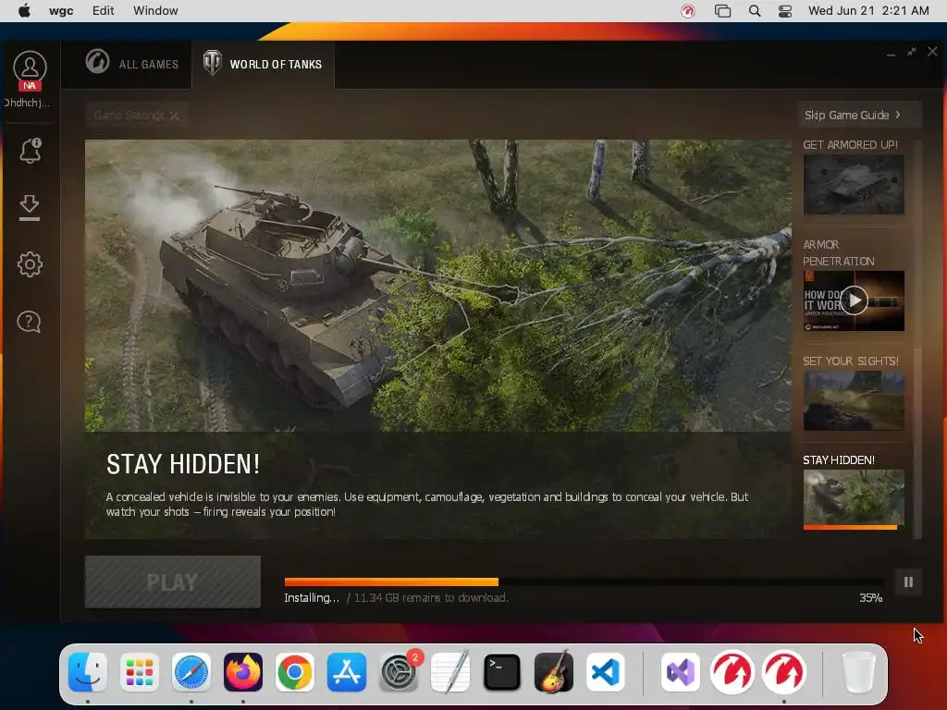
Task: Open Stage Manager windows icon in menu bar
Action: click(x=722, y=11)
